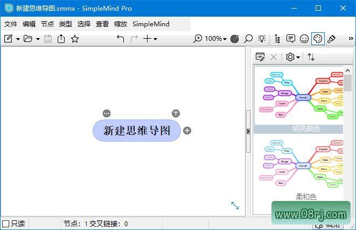Select the 柔和色 style thumbnail

[x=298, y=168]
